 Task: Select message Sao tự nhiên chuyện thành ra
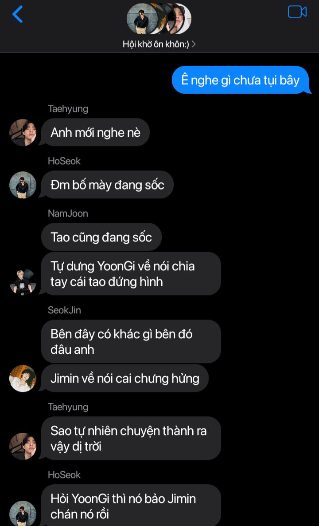click(131, 438)
